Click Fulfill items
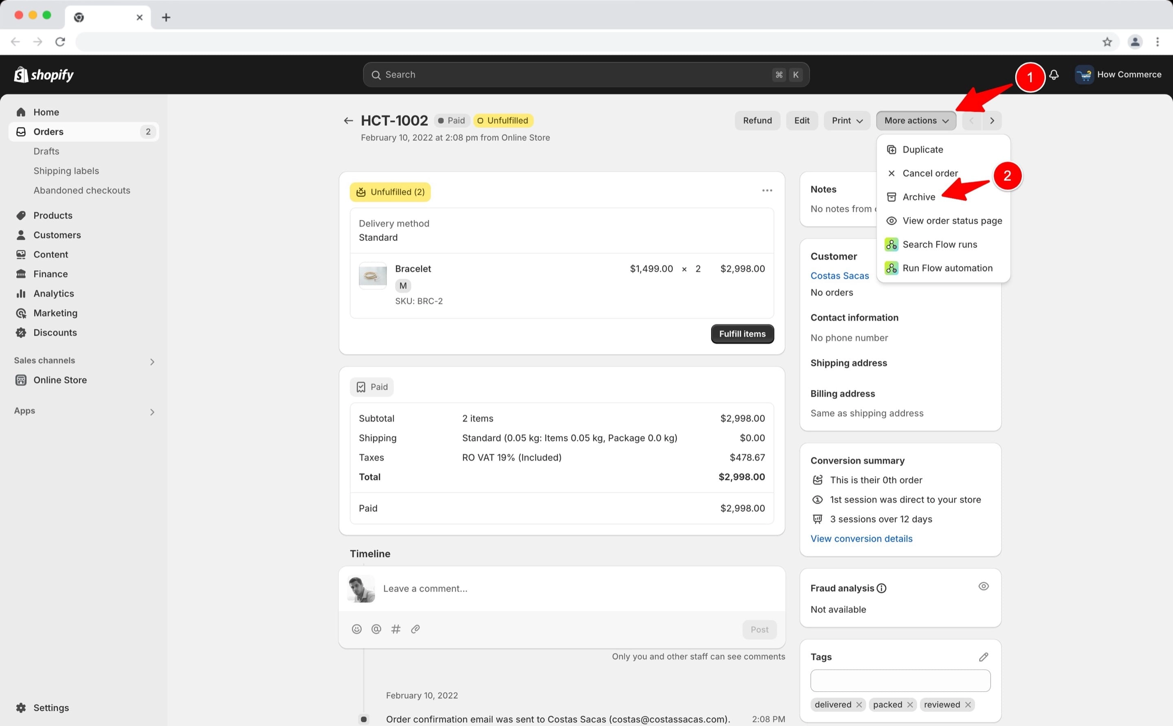 [x=742, y=334]
